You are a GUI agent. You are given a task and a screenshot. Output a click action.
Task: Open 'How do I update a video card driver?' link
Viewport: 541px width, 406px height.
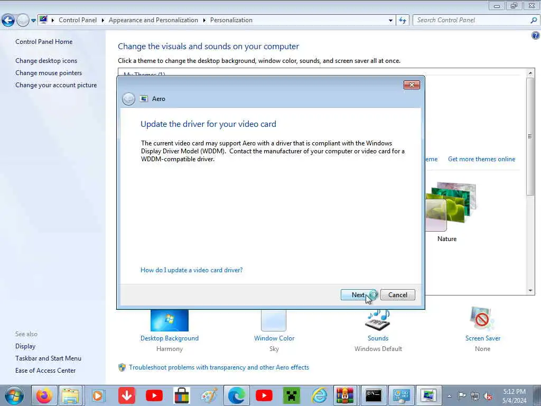click(191, 270)
